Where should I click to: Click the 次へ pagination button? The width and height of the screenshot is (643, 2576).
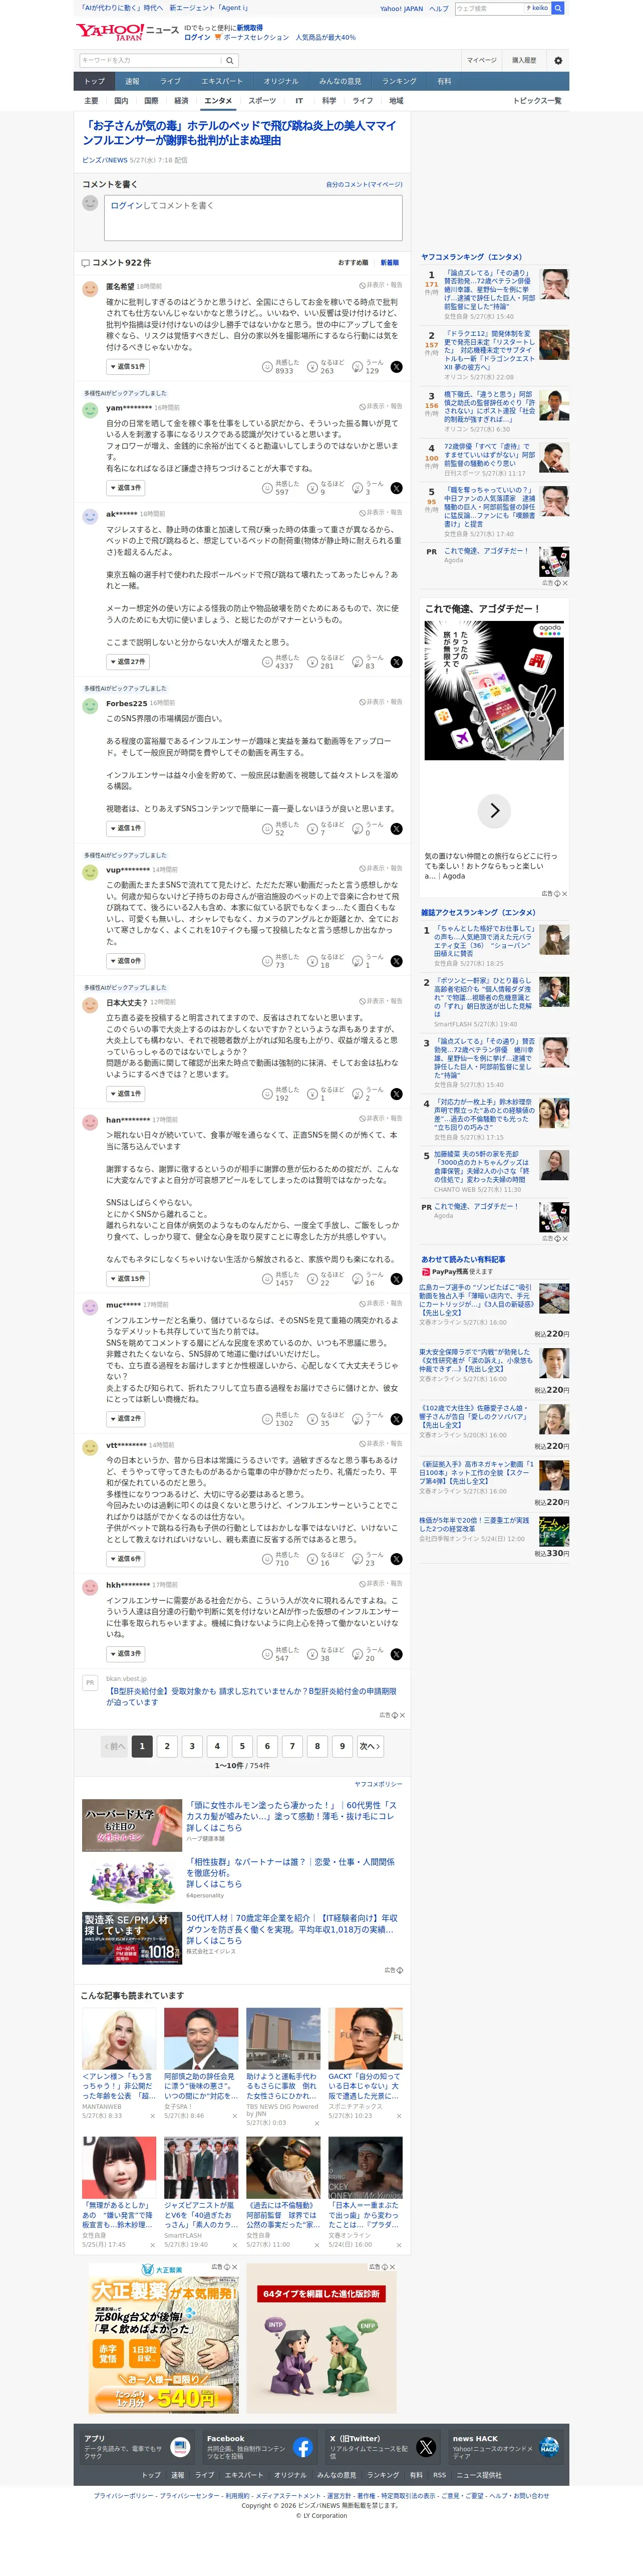point(369,1746)
